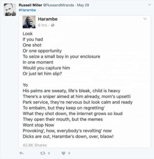Click the Harambe gorilla profile picture

(x=29, y=22)
